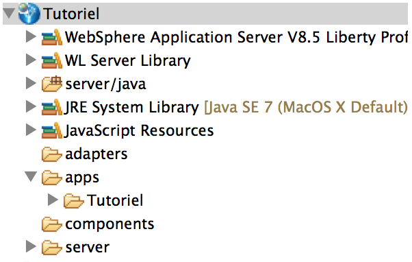Expand the WL Server Library node

pyautogui.click(x=31, y=60)
